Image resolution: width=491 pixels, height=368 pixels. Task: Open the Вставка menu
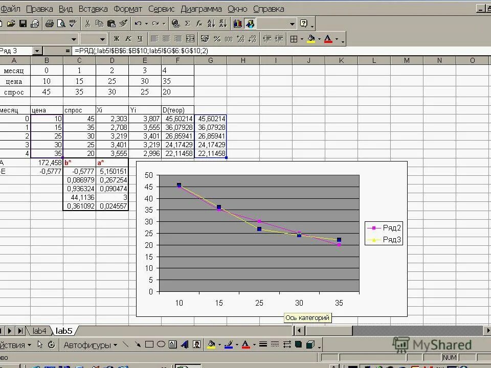[93, 9]
